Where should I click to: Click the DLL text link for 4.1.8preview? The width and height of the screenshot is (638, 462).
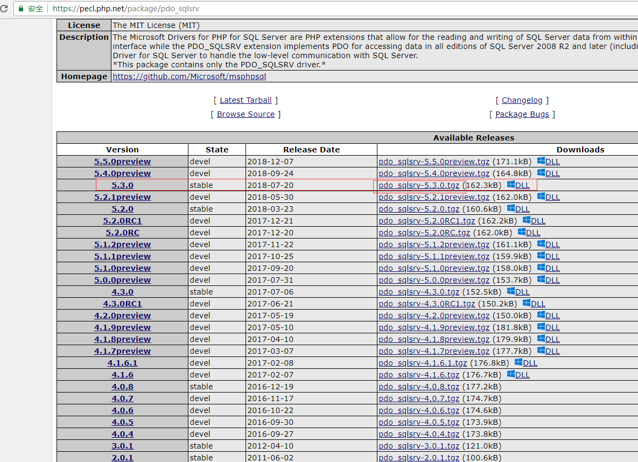[552, 339]
